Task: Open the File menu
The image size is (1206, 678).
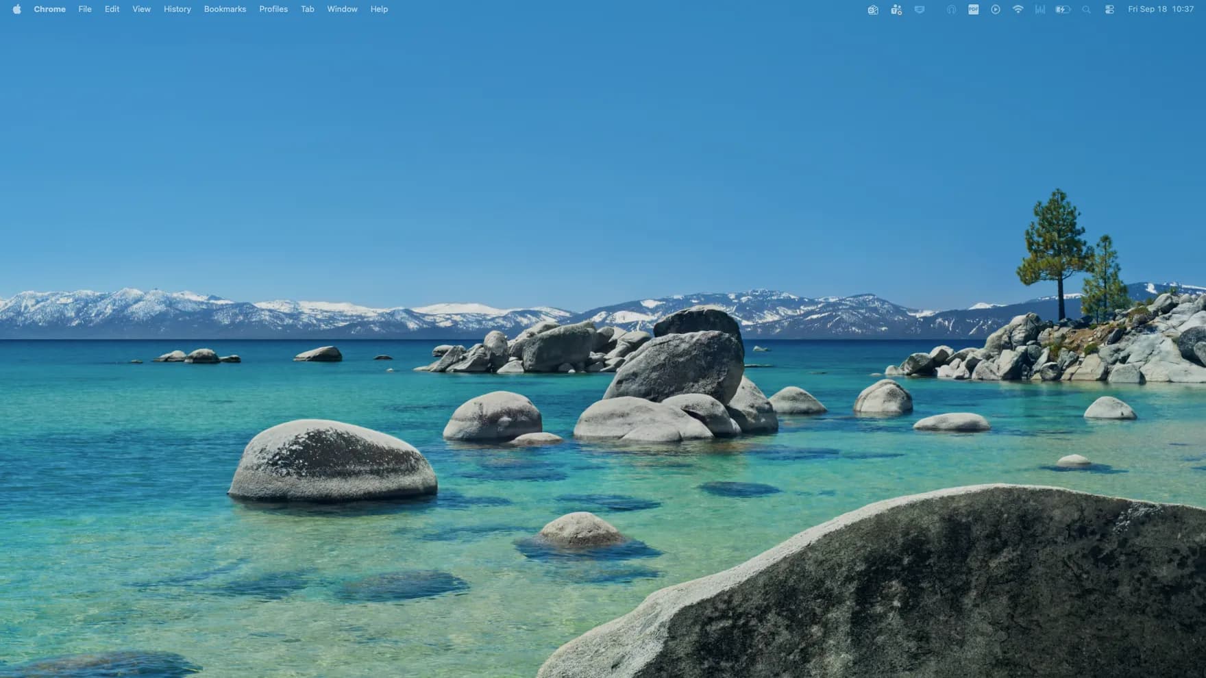Action: click(x=85, y=9)
